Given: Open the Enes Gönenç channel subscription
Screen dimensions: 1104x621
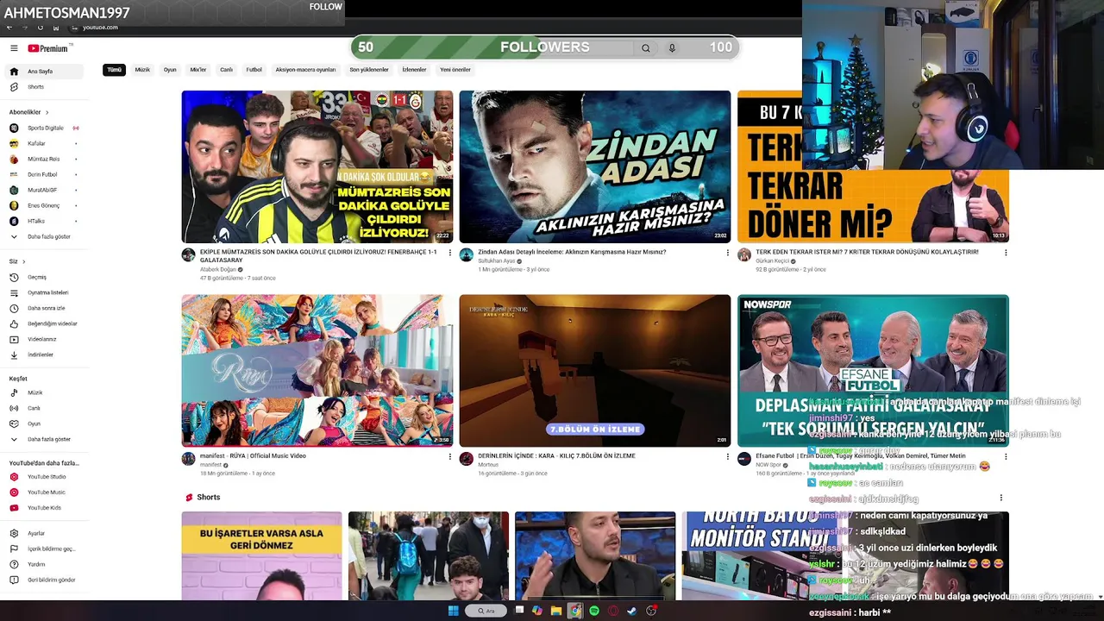Looking at the screenshot, I should (x=43, y=205).
